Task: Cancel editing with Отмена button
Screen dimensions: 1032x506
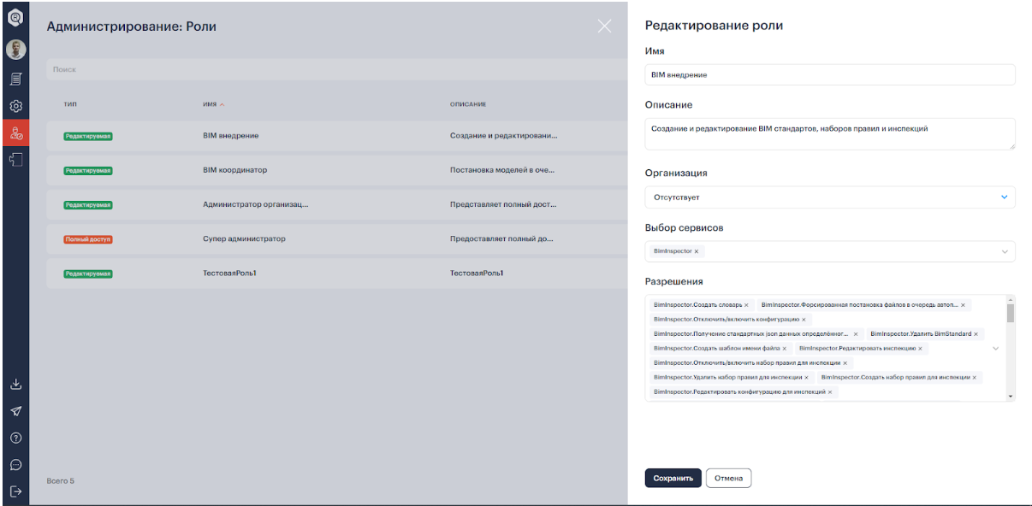Action: pyautogui.click(x=728, y=479)
